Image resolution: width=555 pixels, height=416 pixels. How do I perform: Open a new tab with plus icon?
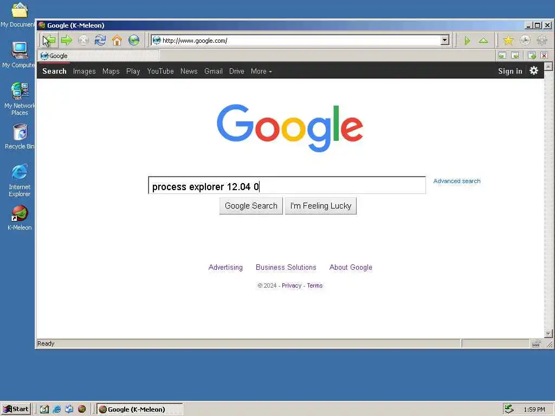coord(532,56)
